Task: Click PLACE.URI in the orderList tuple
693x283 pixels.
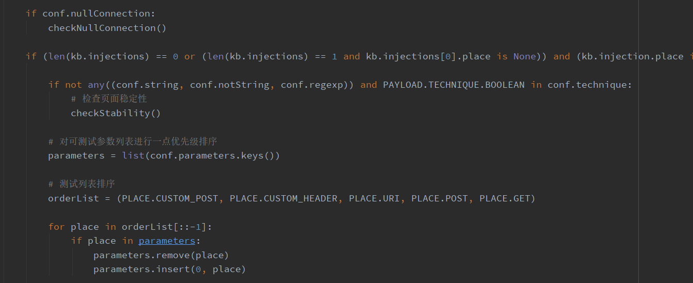Action: tap(374, 198)
